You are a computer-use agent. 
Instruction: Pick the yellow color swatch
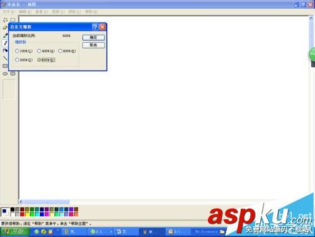[27, 214]
